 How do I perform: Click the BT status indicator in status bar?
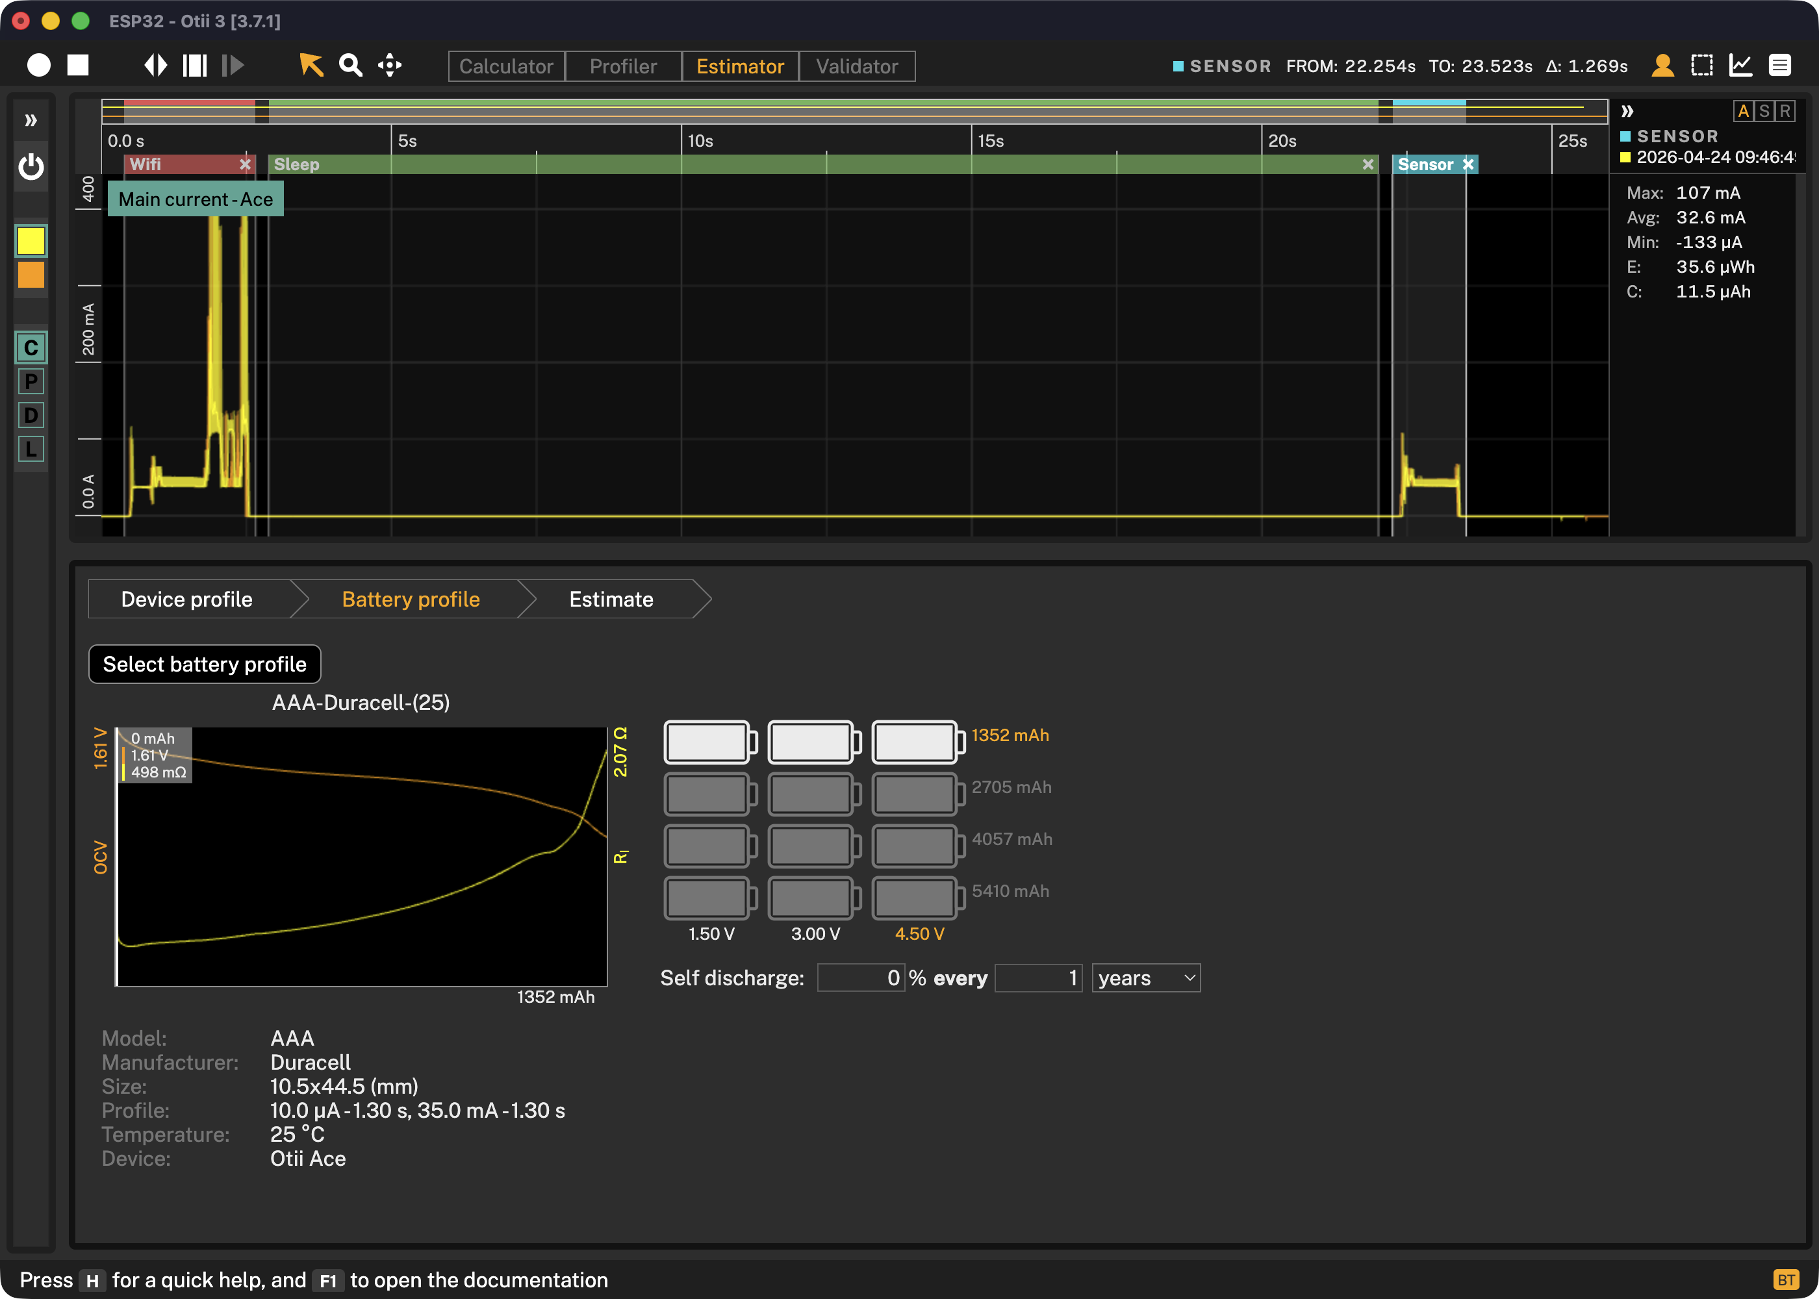[x=1787, y=1280]
